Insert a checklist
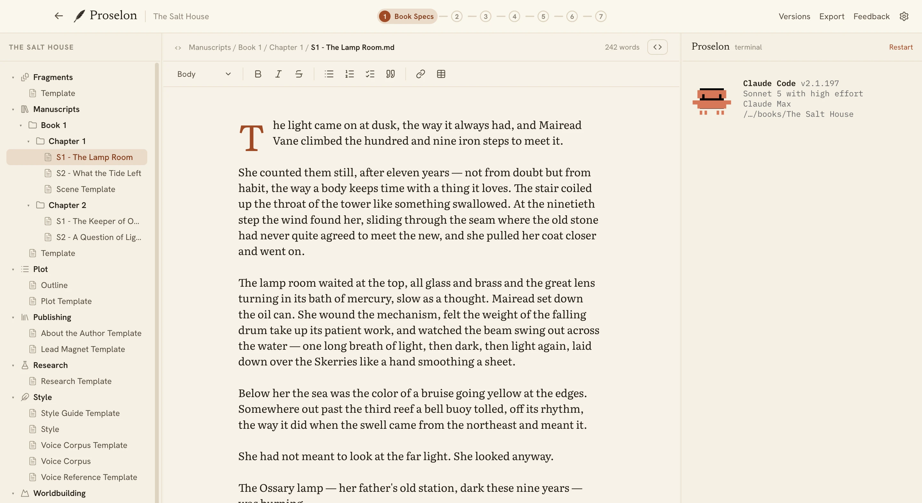The height and width of the screenshot is (503, 922). (370, 74)
